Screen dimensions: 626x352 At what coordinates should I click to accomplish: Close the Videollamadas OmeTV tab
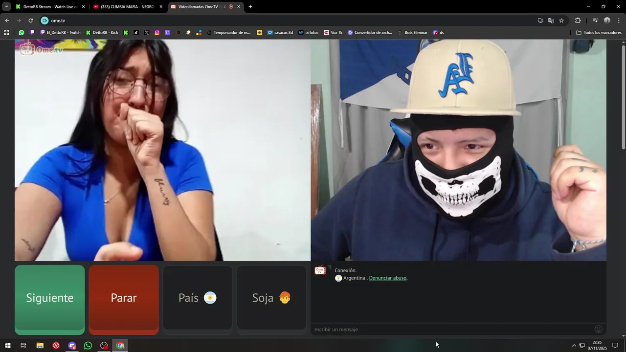click(239, 7)
